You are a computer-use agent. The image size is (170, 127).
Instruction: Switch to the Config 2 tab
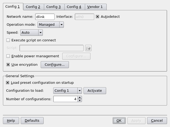pyautogui.click(x=33, y=7)
